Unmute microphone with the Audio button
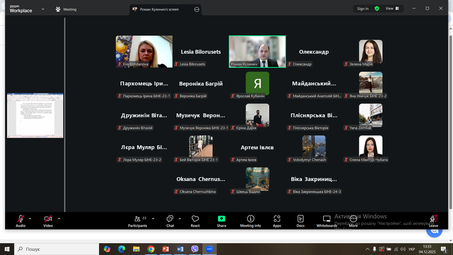Image resolution: width=453 pixels, height=255 pixels. tap(21, 221)
